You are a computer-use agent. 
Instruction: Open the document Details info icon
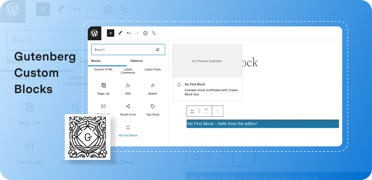(145, 33)
